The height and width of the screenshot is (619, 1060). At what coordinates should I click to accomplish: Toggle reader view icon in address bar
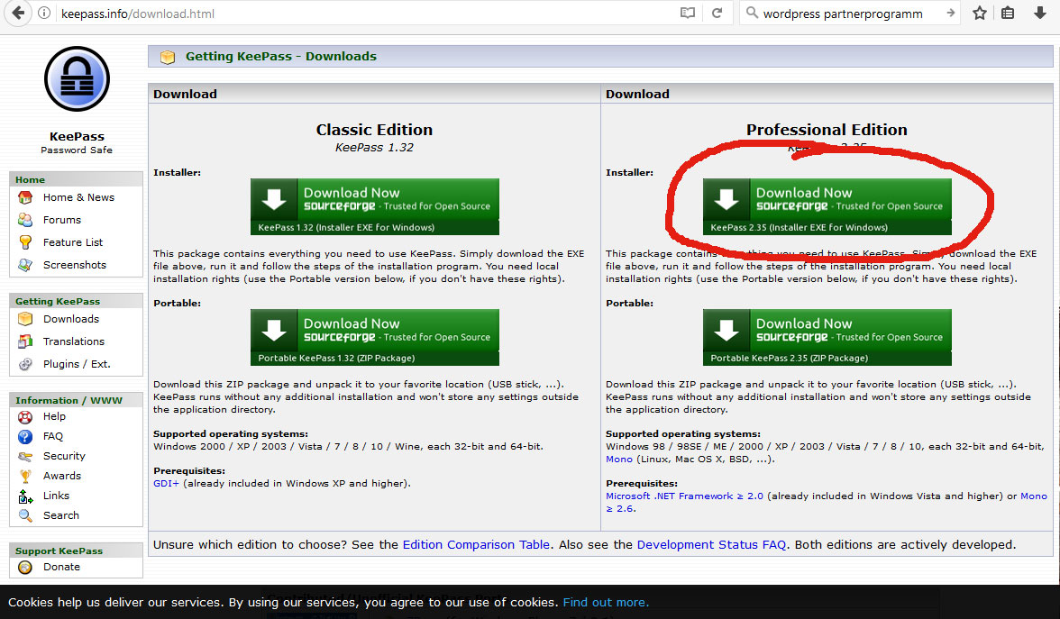click(x=688, y=13)
